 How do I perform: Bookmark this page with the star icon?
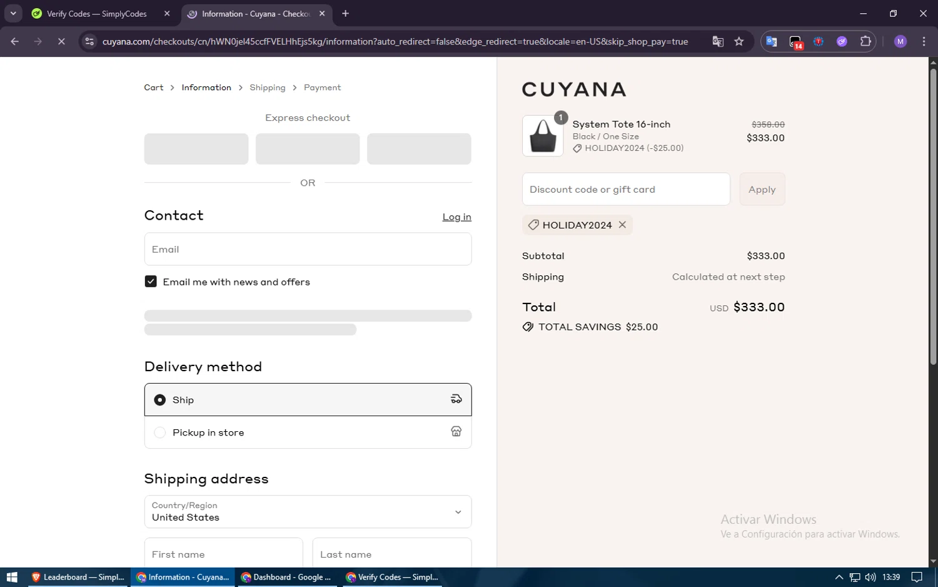click(x=739, y=41)
